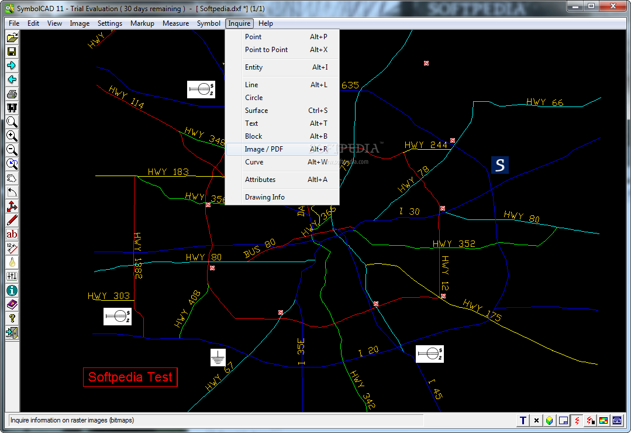Toggle the red squiggle with black square button
Screen dimensions: 631x433
(x=590, y=421)
